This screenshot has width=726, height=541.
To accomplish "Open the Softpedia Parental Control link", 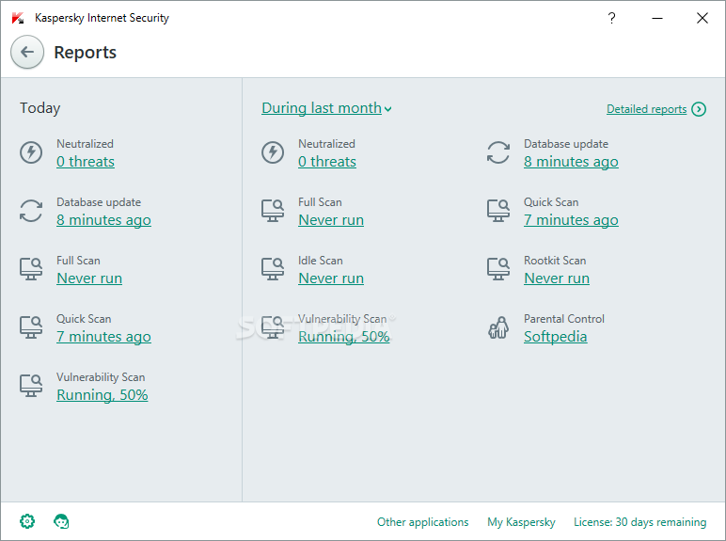I will (x=556, y=337).
